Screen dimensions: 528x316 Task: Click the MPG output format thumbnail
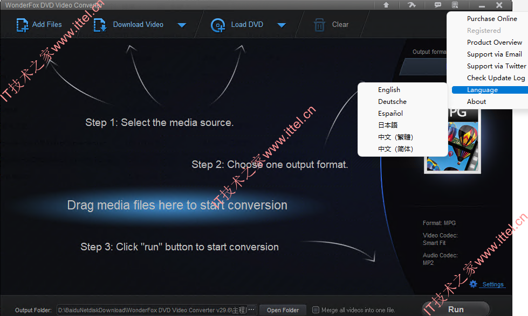pos(452,141)
